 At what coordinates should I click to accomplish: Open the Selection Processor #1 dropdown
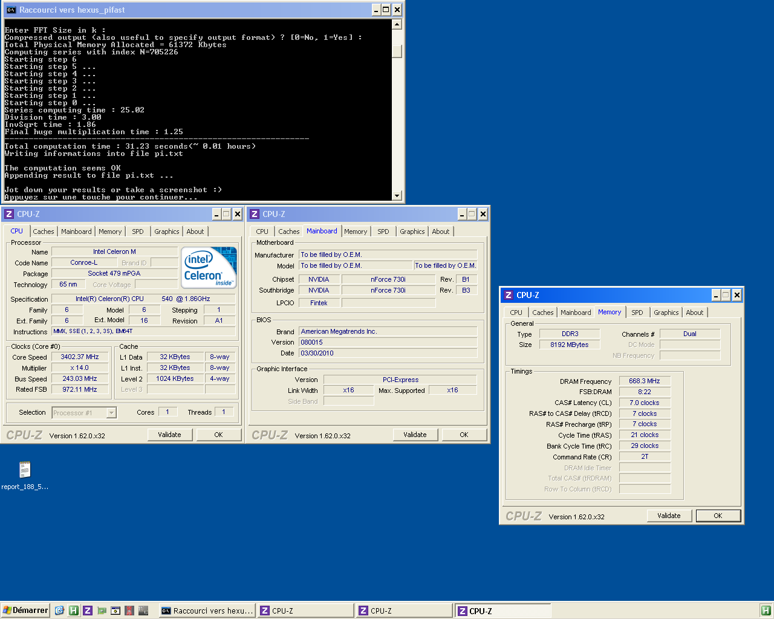click(111, 413)
